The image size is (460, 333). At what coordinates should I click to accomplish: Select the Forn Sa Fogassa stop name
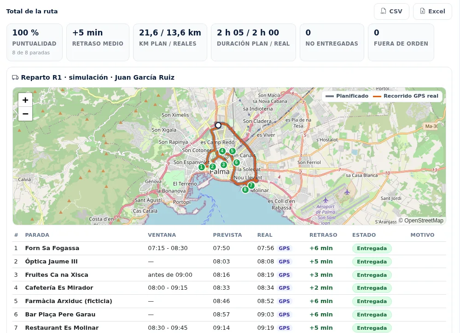point(52,248)
